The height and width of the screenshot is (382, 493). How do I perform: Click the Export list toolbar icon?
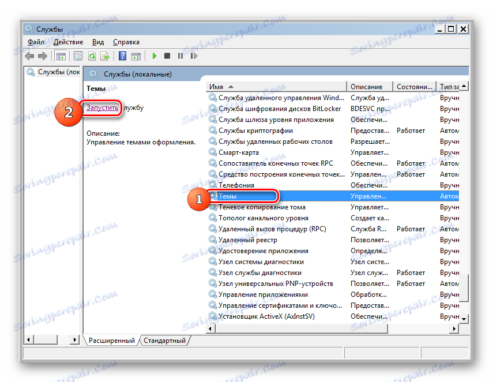(x=105, y=56)
